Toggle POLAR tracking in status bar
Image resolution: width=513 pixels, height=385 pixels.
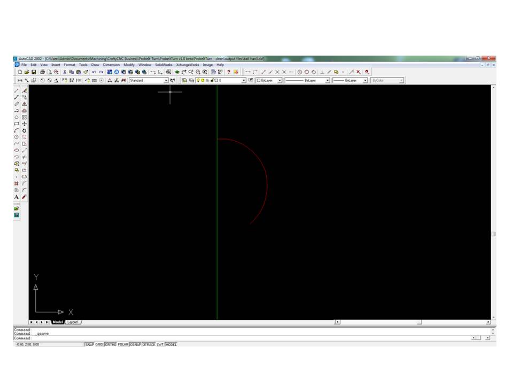pyautogui.click(x=123, y=344)
